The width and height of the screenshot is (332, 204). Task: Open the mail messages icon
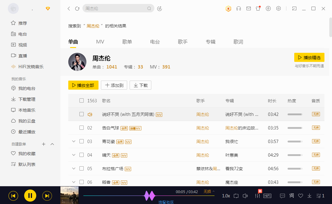coord(249,8)
